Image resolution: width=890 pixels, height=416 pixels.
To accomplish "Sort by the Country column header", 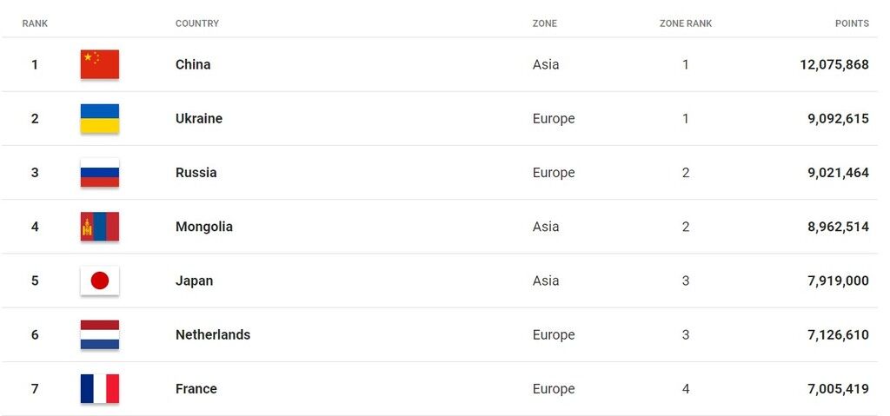I will point(197,23).
